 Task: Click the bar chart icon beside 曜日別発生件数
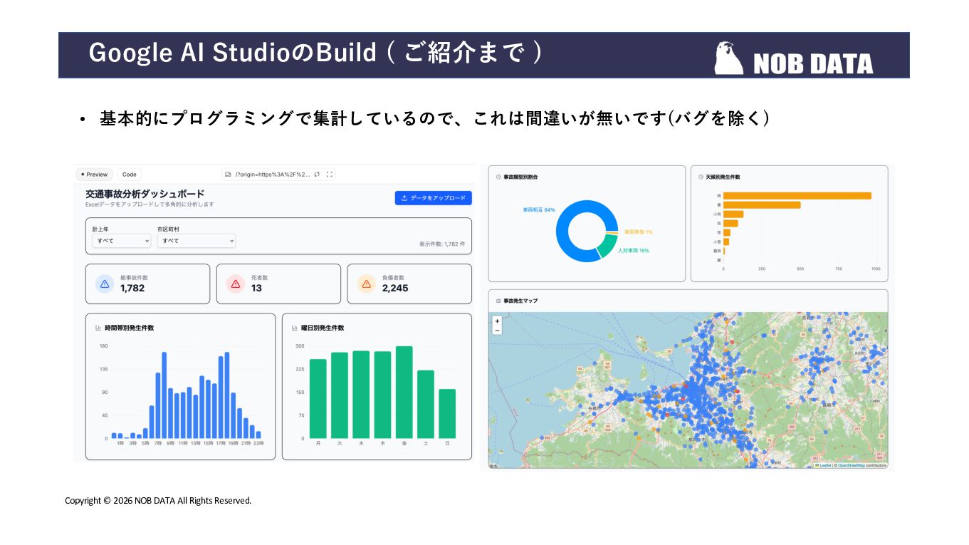[x=294, y=328]
